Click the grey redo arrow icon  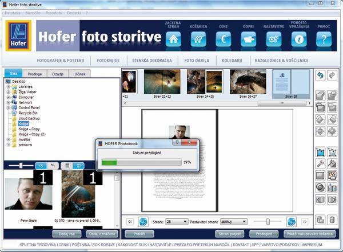tap(332, 75)
